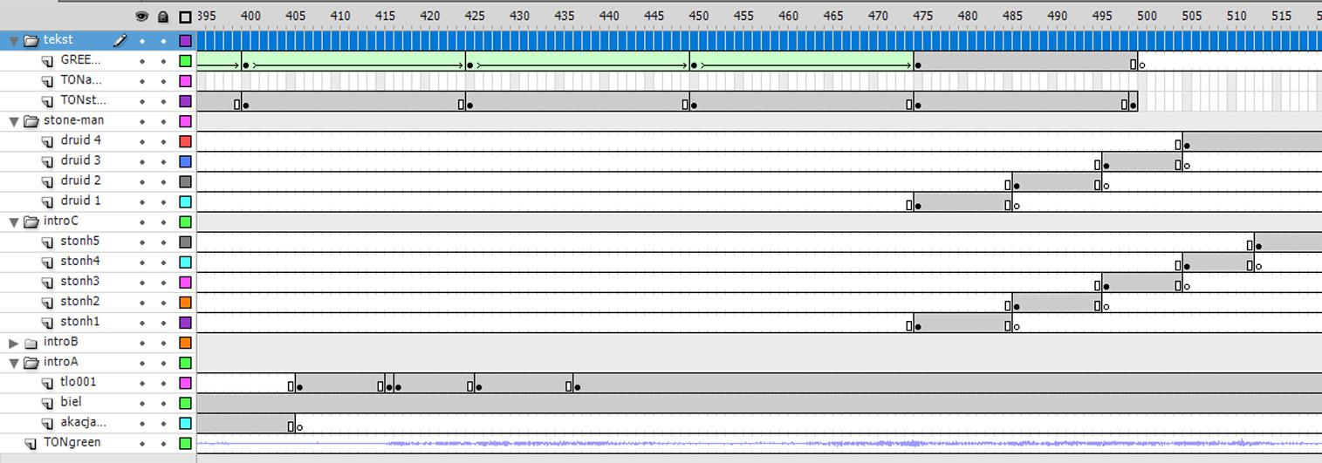This screenshot has width=1322, height=463.
Task: Select the akacja layer
Action: (83, 423)
